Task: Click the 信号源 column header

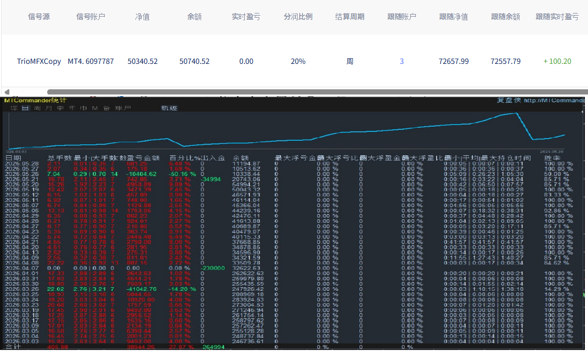Action: tap(39, 17)
